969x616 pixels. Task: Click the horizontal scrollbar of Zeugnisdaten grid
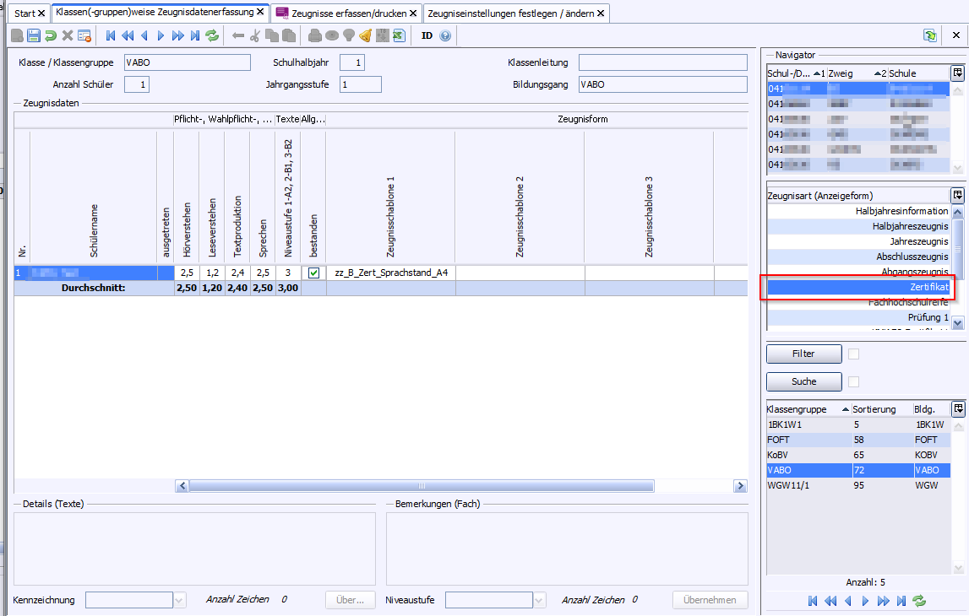[421, 486]
